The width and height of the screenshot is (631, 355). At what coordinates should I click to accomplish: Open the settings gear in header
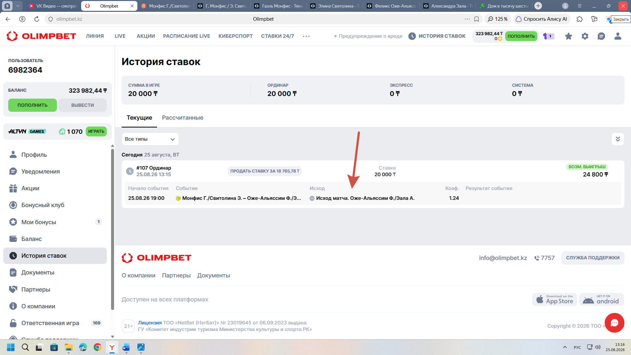(585, 36)
